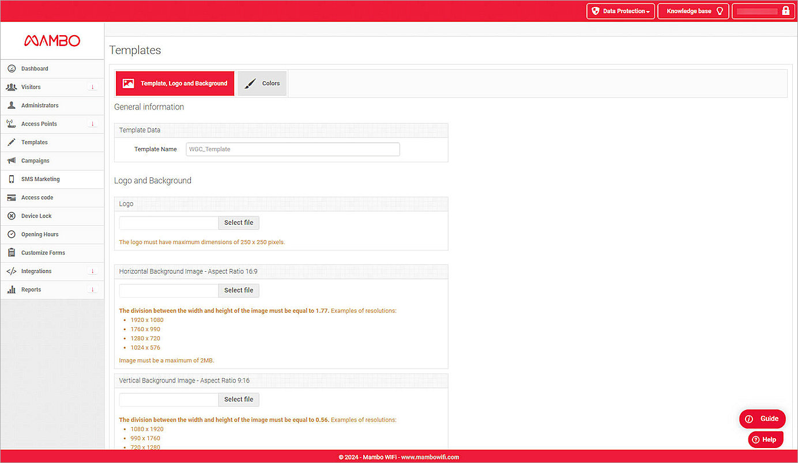
Task: Click the Reports bar chart icon
Action: click(x=12, y=290)
